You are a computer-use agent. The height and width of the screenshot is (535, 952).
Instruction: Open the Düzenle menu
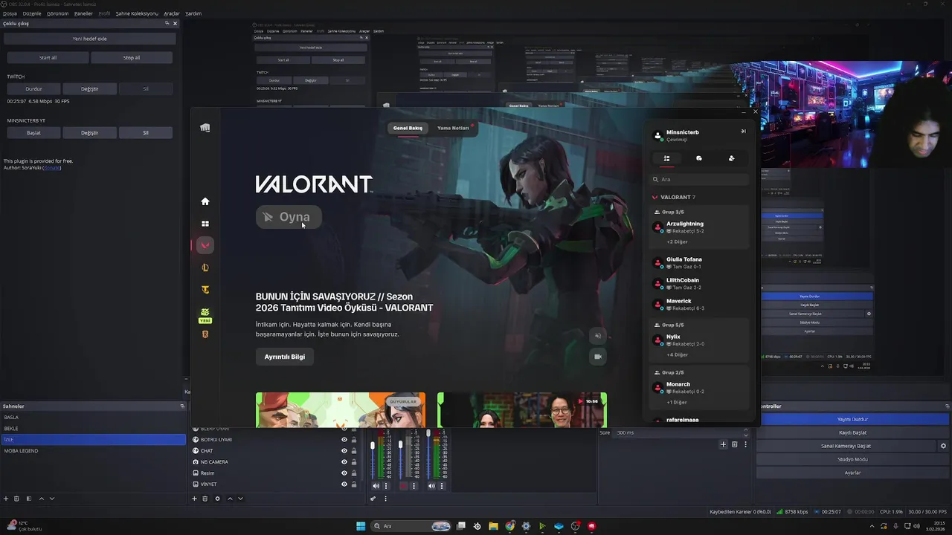[x=32, y=13]
